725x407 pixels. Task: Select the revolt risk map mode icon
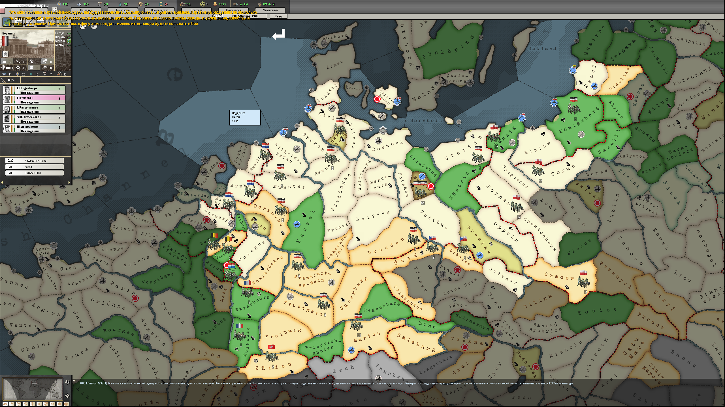[x=39, y=404]
